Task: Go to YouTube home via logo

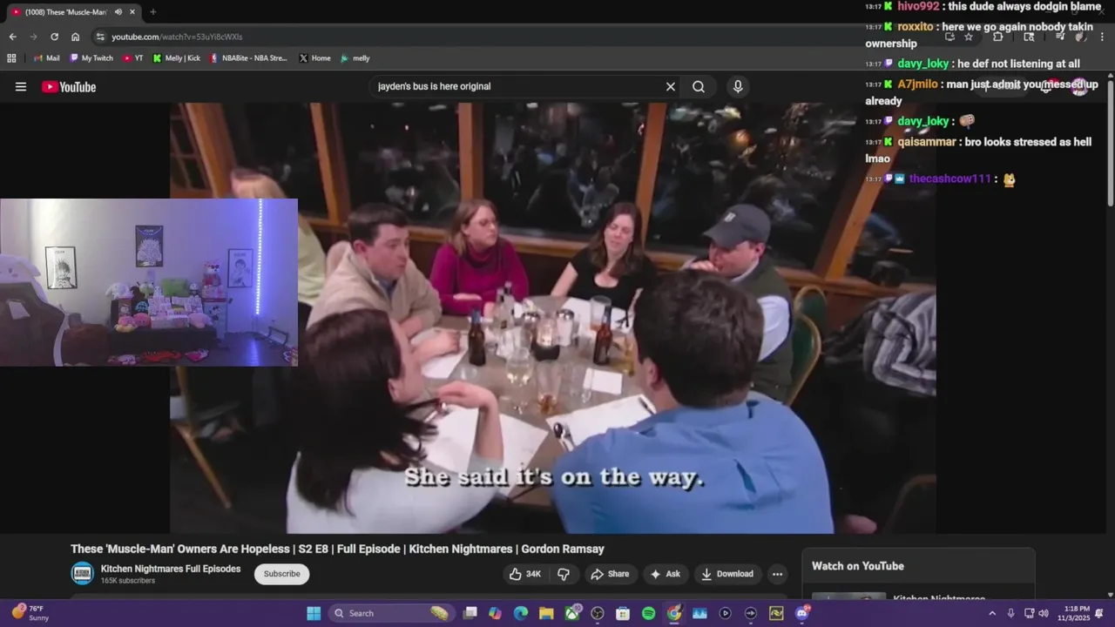Action: 69,87
